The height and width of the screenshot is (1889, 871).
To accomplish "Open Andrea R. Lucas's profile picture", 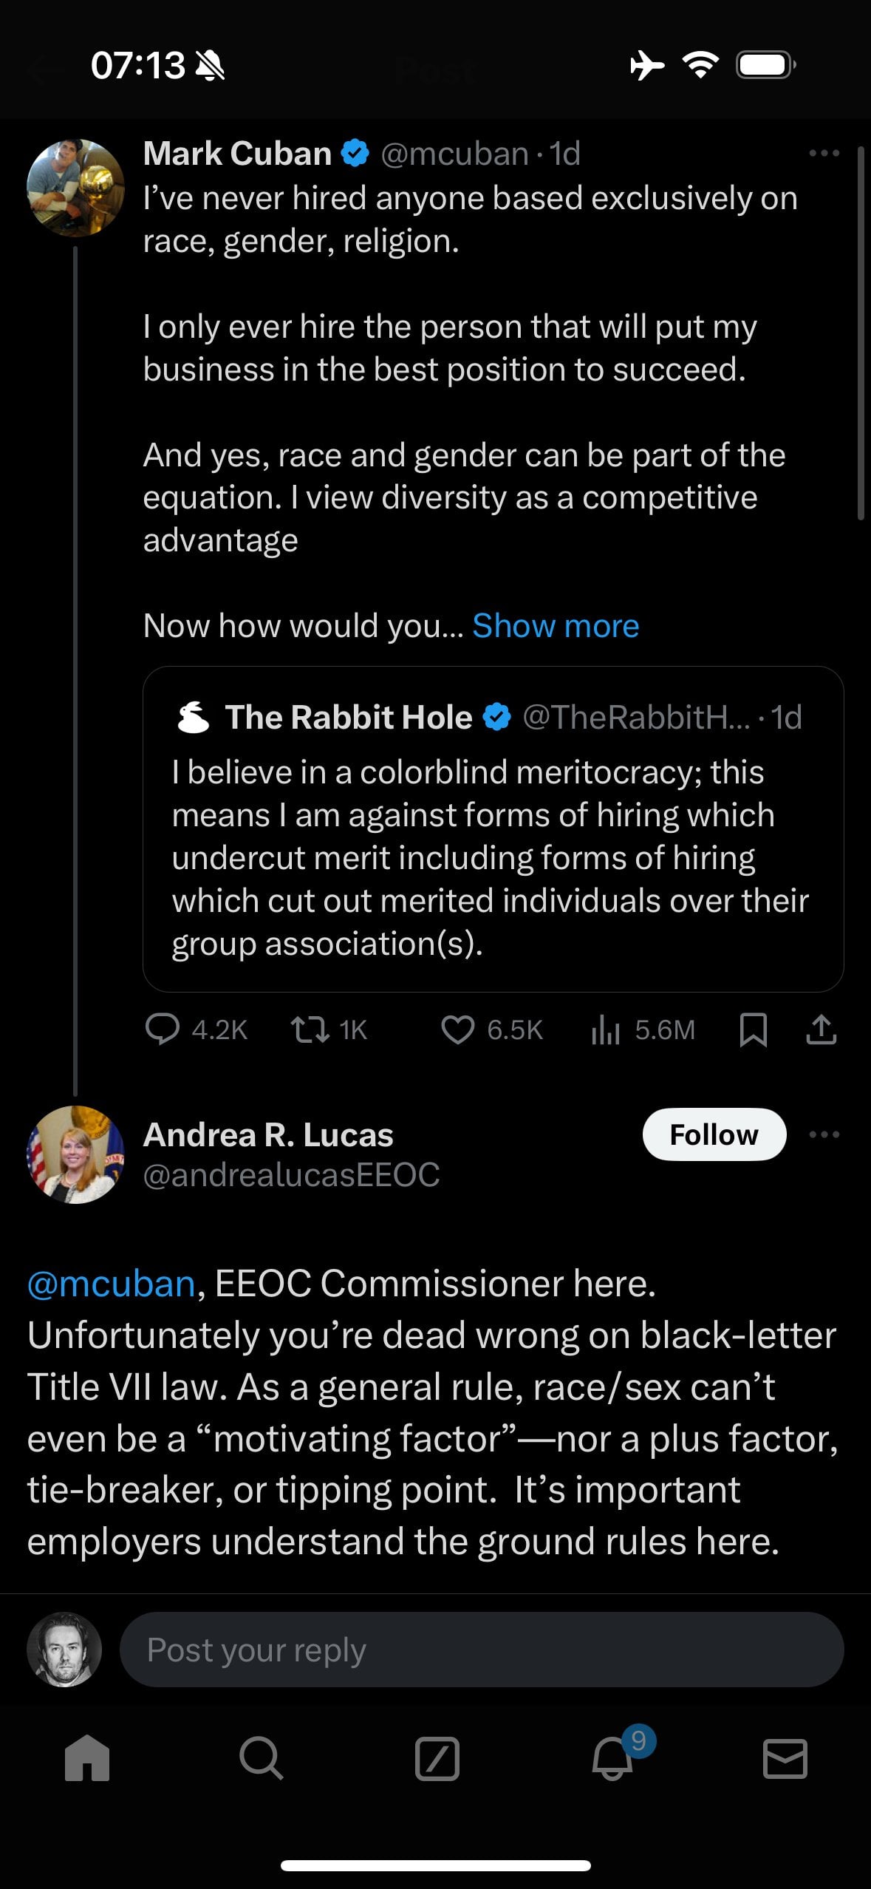I will (x=75, y=1154).
